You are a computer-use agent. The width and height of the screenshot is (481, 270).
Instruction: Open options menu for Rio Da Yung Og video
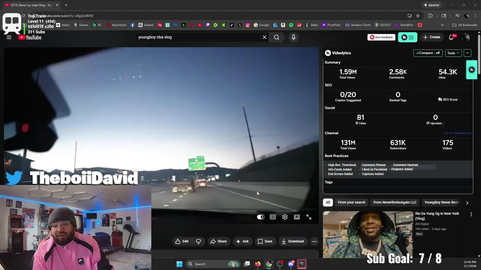(471, 214)
